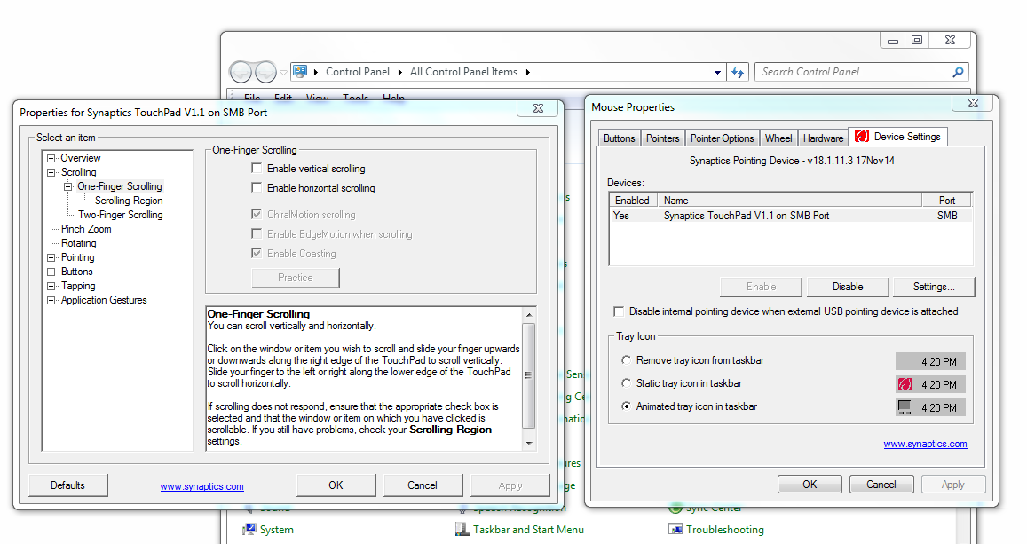Viewport: 1027px width, 544px height.
Task: Expand the Application Gestures tree node
Action: (x=51, y=301)
